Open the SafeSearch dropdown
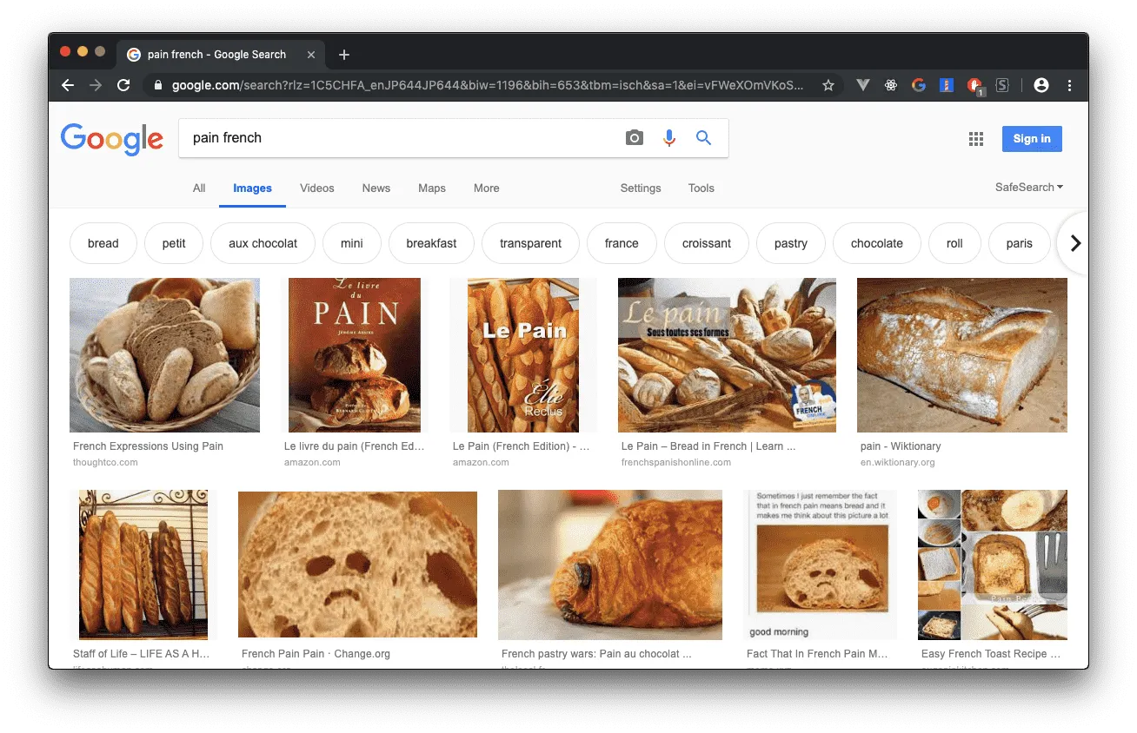The image size is (1137, 733). tap(1029, 188)
